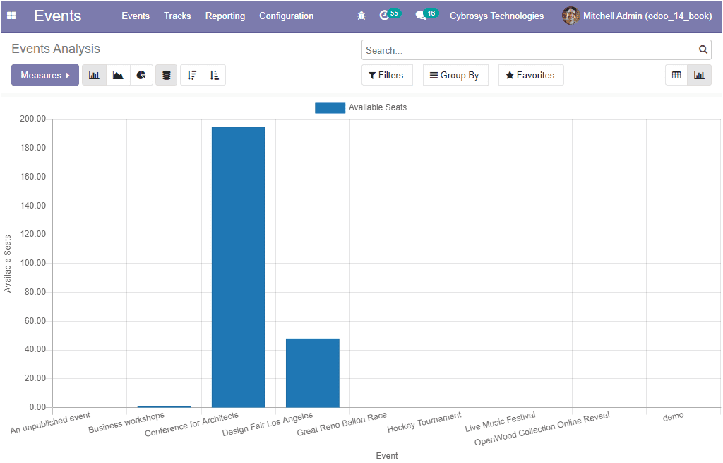Switch to line chart mode
The width and height of the screenshot is (723, 463).
pyautogui.click(x=118, y=75)
